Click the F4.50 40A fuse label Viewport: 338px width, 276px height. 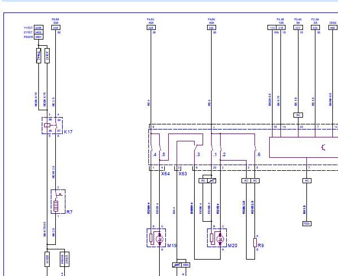(x=212, y=21)
